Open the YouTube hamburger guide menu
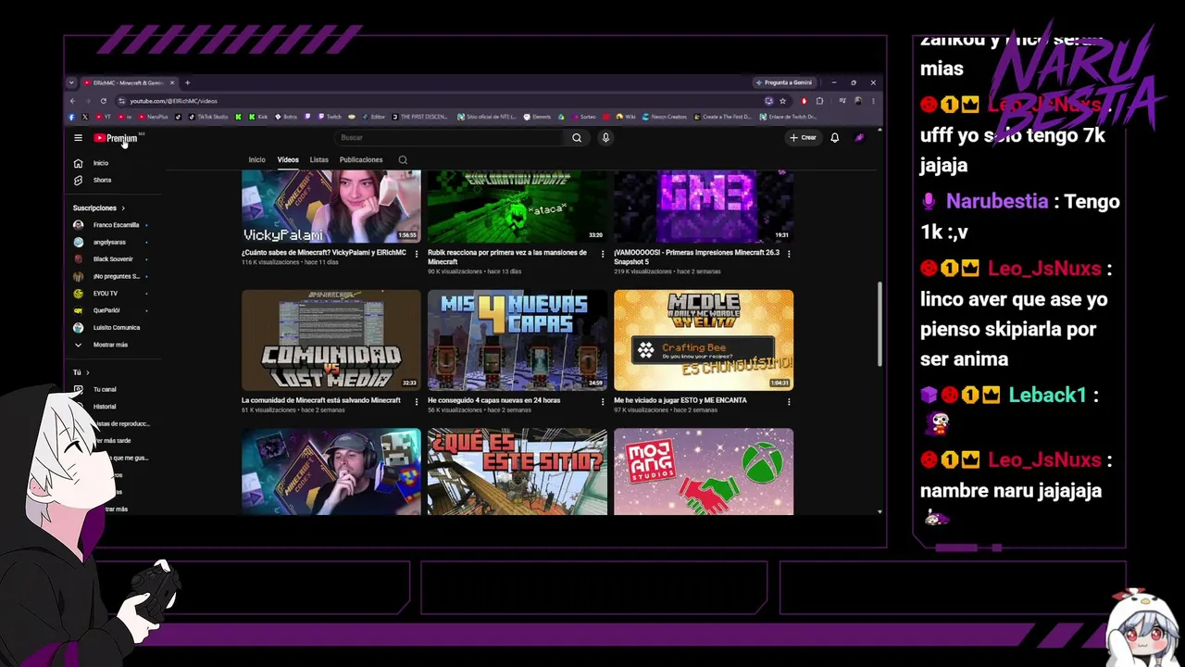This screenshot has width=1185, height=667. point(78,138)
